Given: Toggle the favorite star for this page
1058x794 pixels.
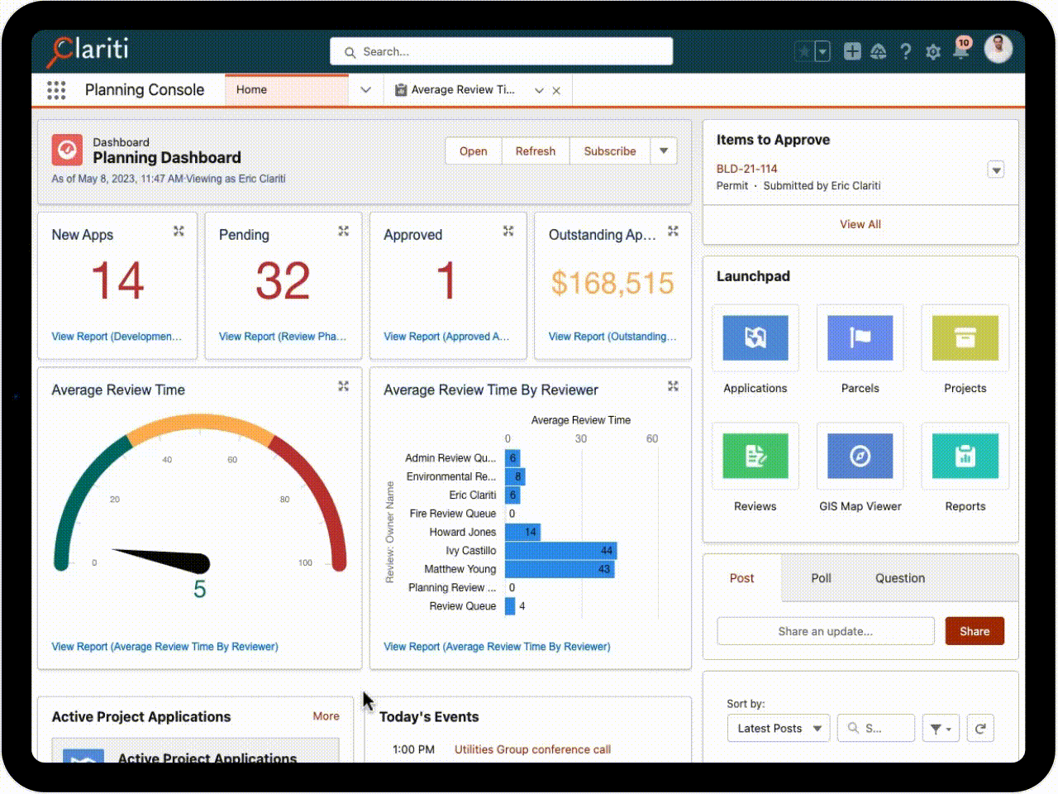Looking at the screenshot, I should click(803, 51).
